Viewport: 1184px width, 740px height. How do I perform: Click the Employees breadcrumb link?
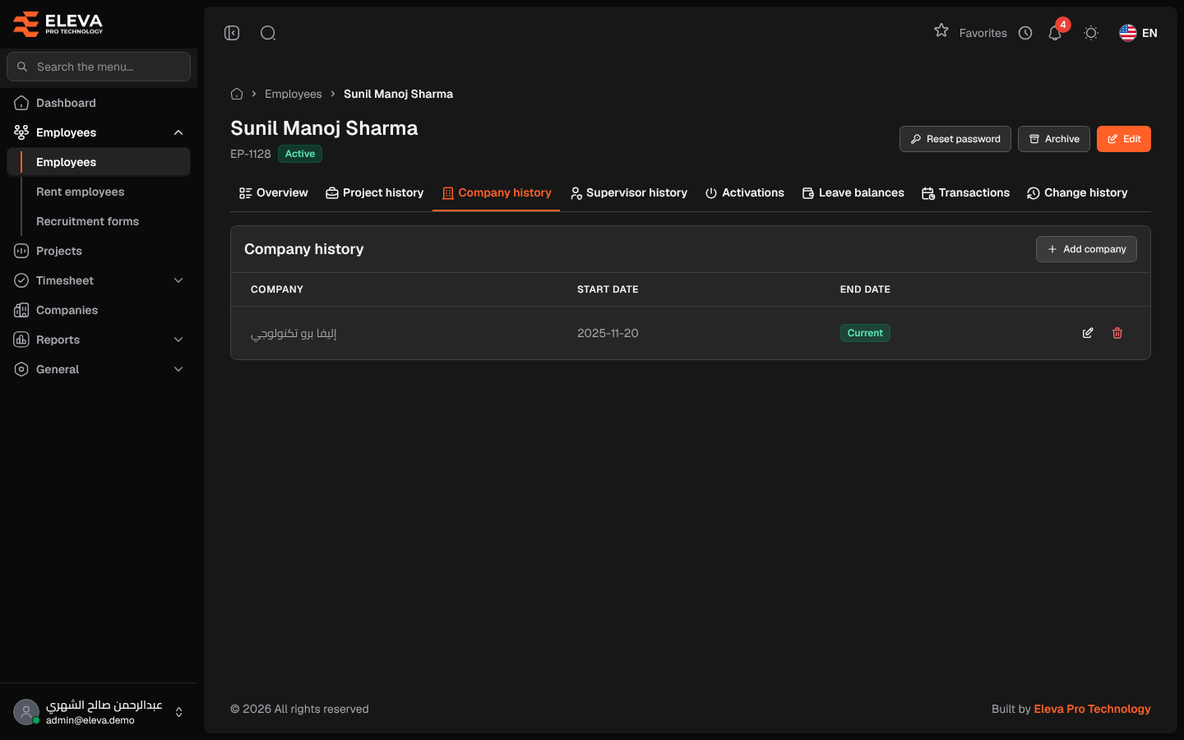pyautogui.click(x=294, y=94)
